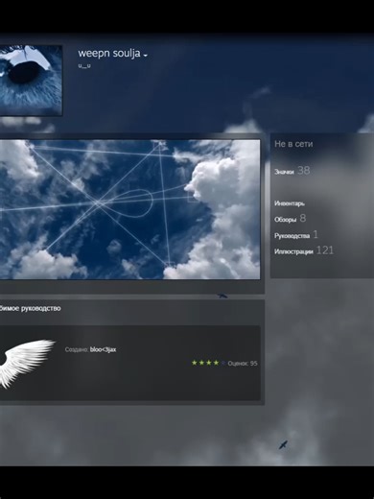Click the profile name weepn soulja
Screen dimensions: 374x499
pyautogui.click(x=109, y=53)
